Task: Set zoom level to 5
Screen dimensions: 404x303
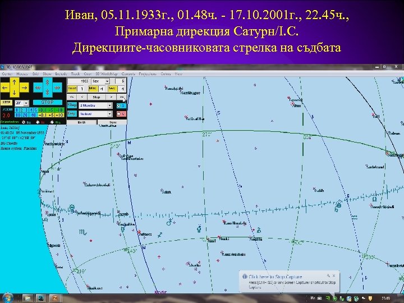Action: point(35,111)
